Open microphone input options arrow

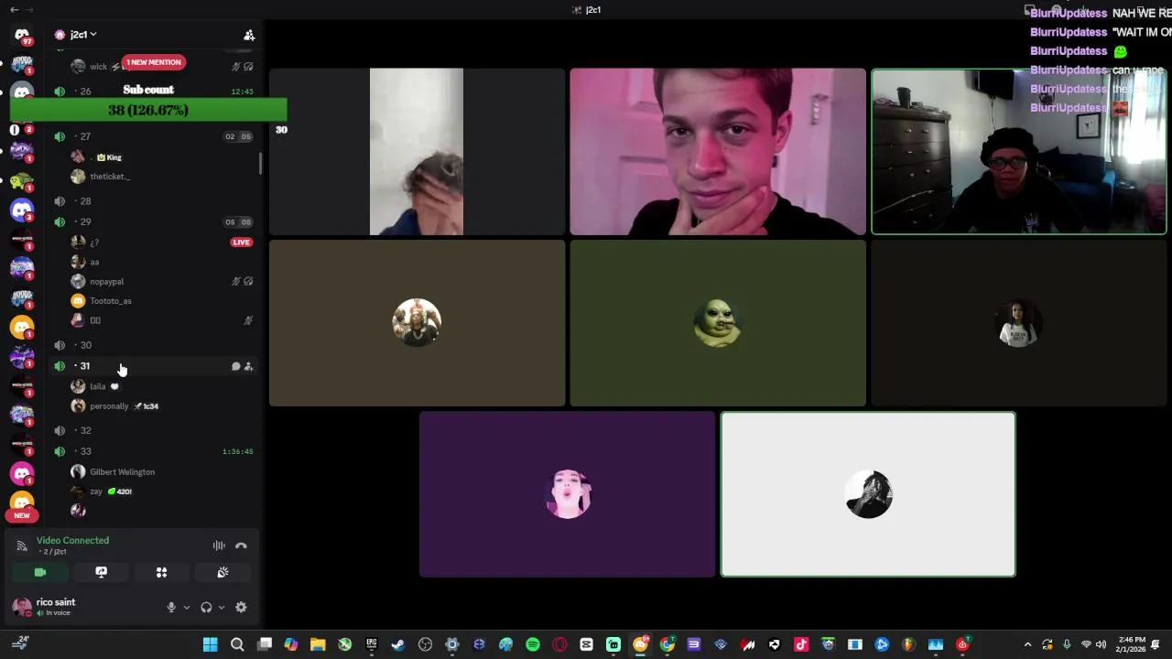click(x=186, y=607)
